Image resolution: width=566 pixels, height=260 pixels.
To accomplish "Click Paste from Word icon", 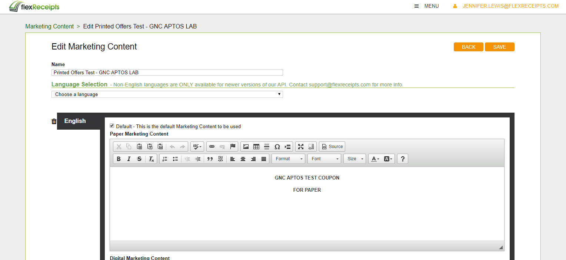I will 160,147.
